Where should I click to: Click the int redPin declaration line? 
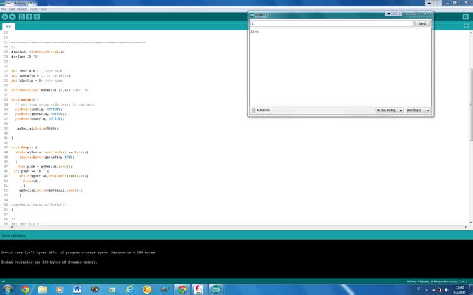tap(37, 71)
